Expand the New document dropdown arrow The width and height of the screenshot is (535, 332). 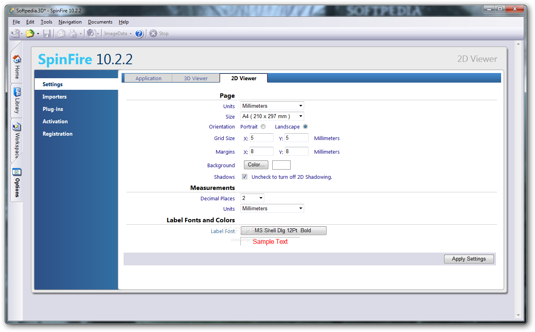click(x=22, y=34)
